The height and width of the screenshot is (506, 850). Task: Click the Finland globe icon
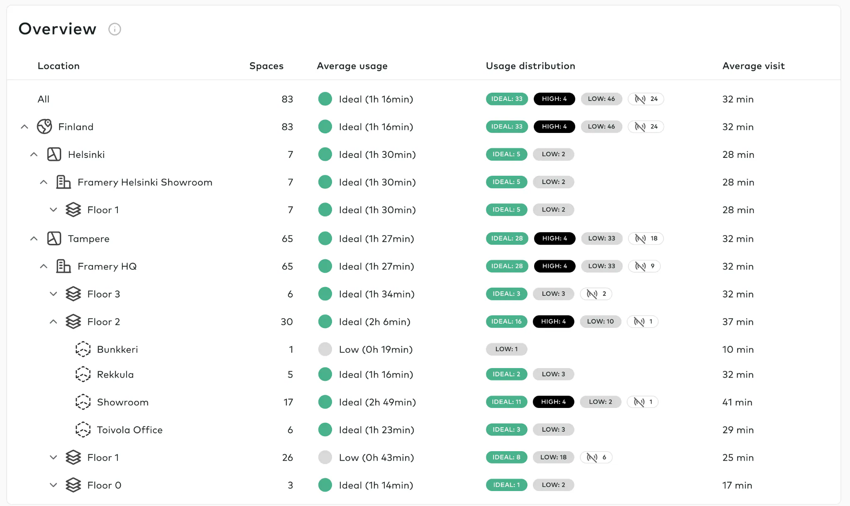[44, 127]
